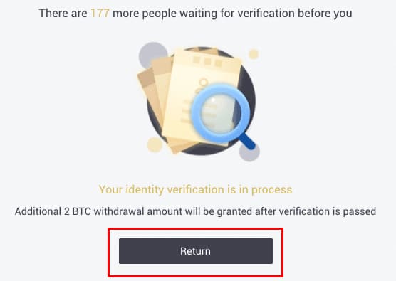Image resolution: width=396 pixels, height=281 pixels.
Task: Click the blue magnifying glass lens
Action: [x=220, y=113]
